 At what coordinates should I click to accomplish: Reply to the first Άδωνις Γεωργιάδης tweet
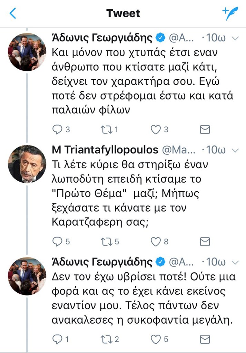tap(57, 130)
